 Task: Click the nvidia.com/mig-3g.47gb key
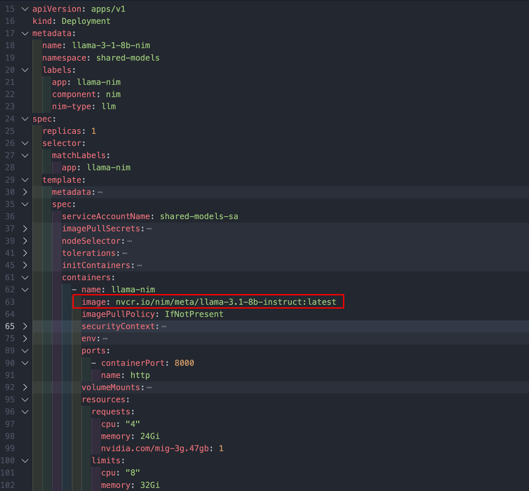click(155, 448)
